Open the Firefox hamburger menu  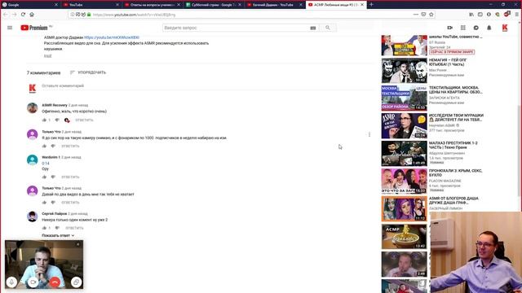tap(516, 15)
